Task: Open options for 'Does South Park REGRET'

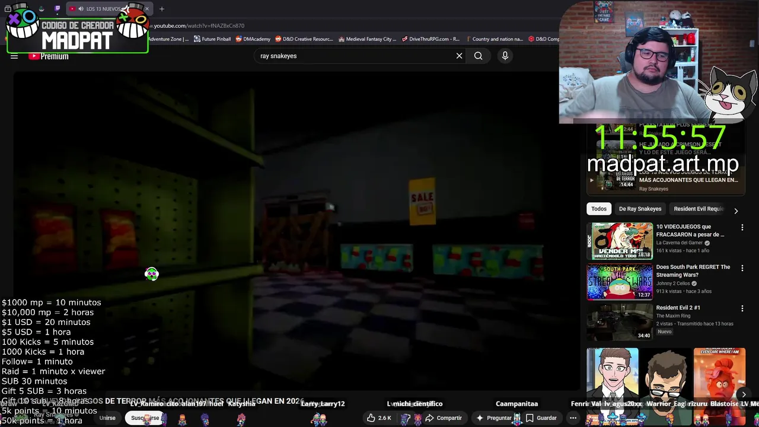Action: tap(742, 268)
